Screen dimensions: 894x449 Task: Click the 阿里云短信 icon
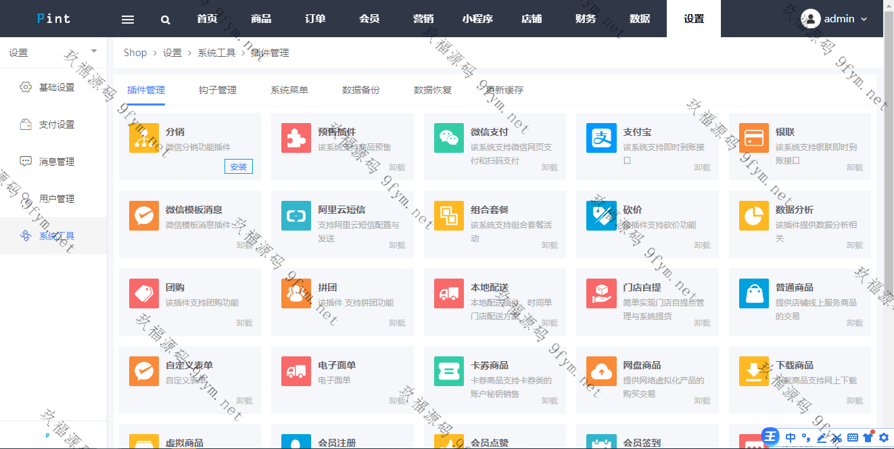click(x=296, y=216)
